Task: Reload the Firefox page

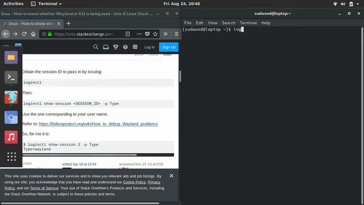Action: (24, 34)
